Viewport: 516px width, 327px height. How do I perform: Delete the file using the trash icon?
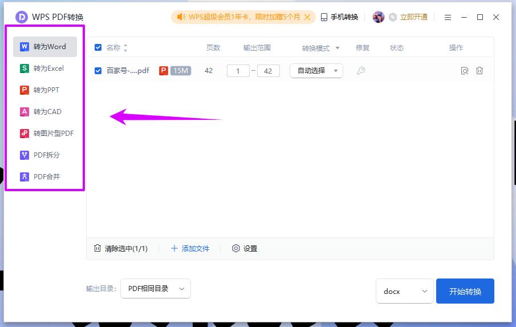point(480,71)
